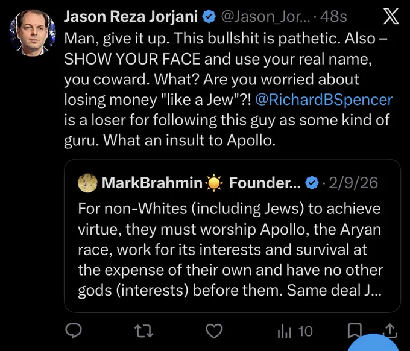This screenshot has height=351, width=410.
Task: Tap the share upload icon
Action: [x=390, y=330]
